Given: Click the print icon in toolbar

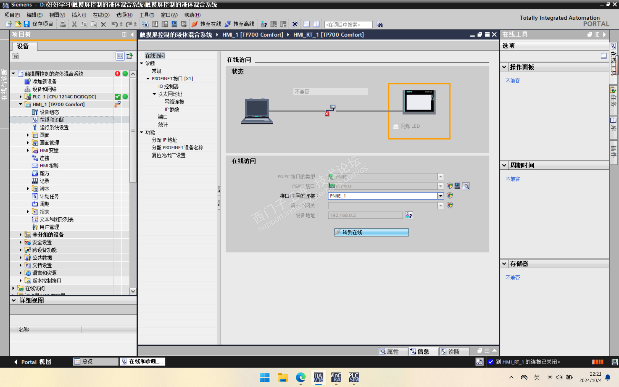Looking at the screenshot, I should coord(63,24).
